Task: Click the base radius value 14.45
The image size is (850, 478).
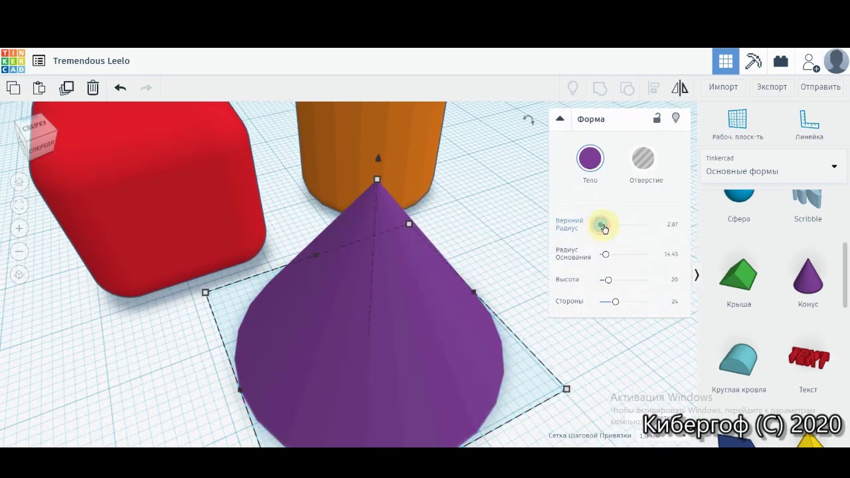Action: click(x=671, y=254)
